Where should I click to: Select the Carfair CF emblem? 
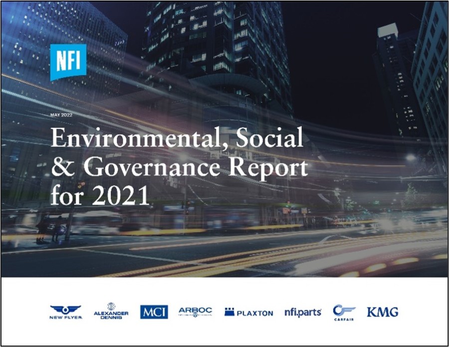pos(344,310)
